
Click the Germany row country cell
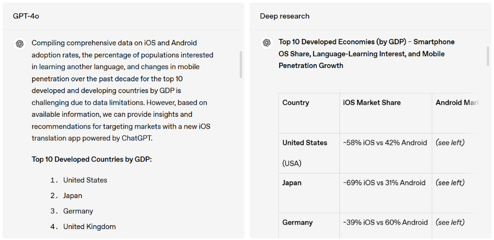tap(297, 223)
